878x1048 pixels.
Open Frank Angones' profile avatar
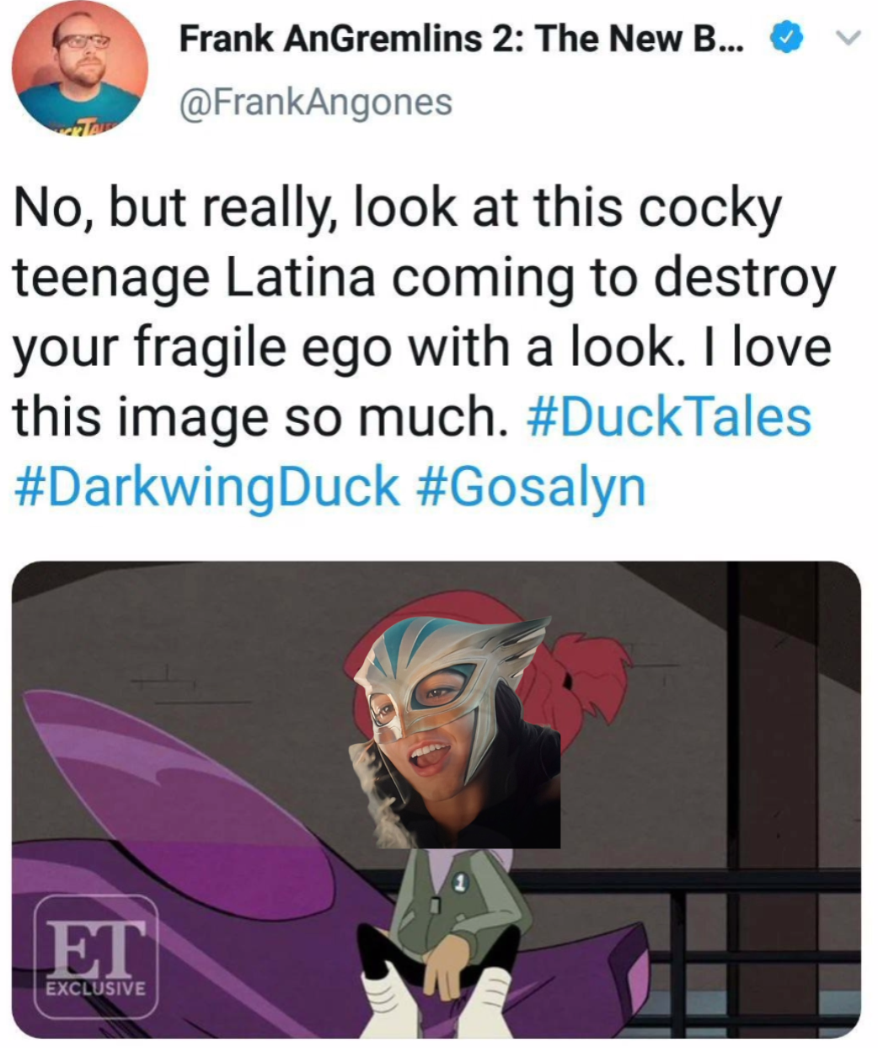79,68
